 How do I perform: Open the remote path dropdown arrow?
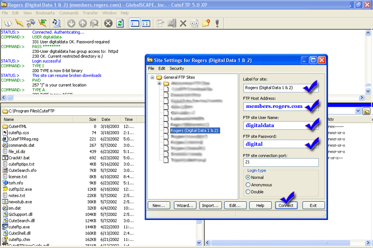[x=358, y=111]
